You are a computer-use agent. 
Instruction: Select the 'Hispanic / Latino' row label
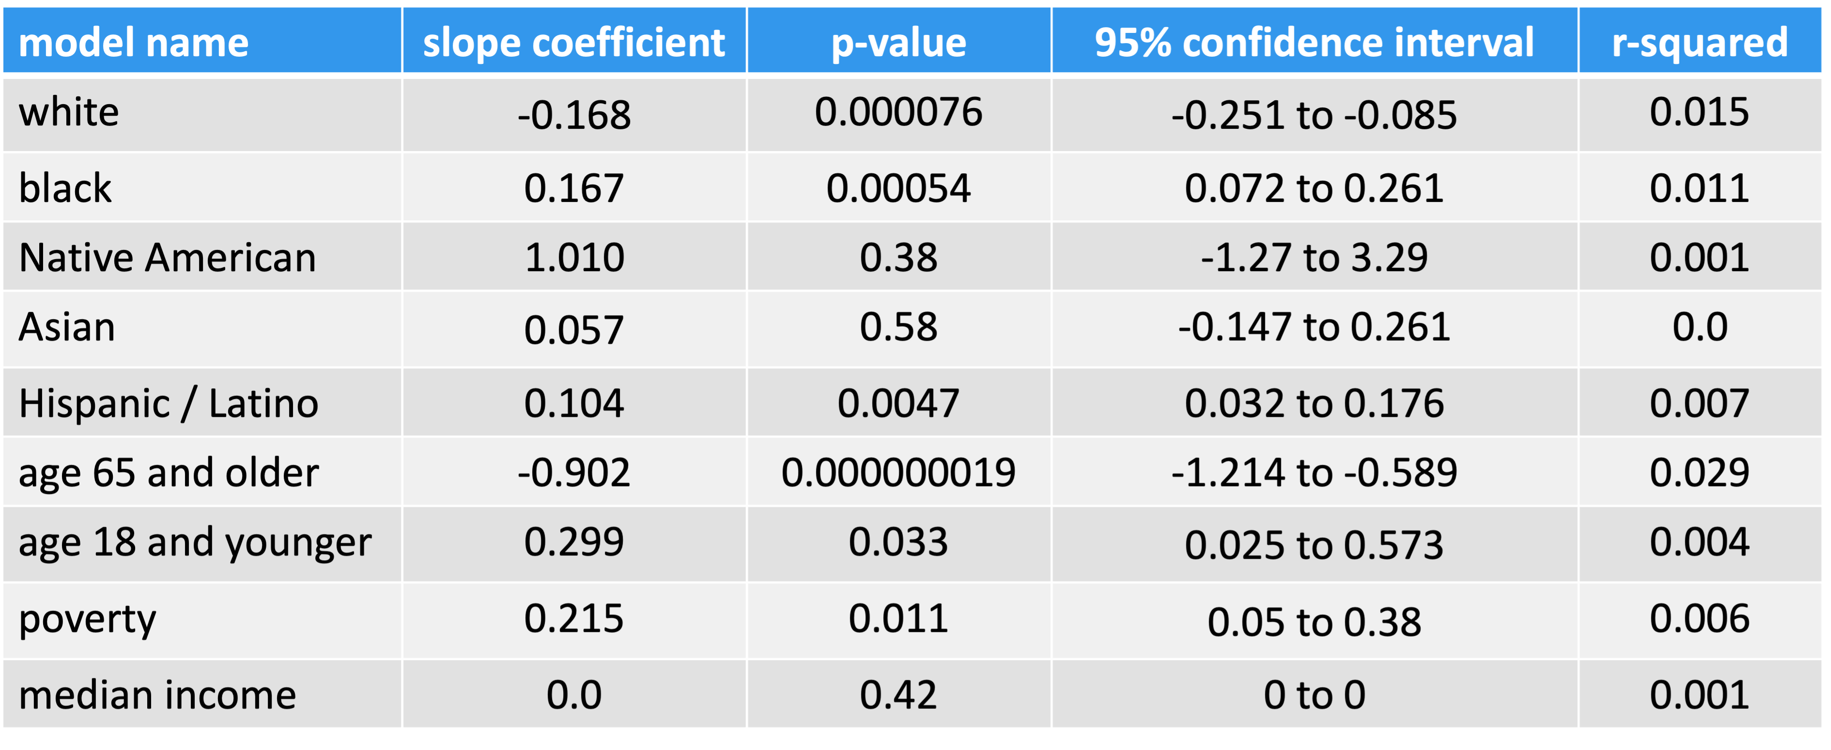click(x=169, y=404)
